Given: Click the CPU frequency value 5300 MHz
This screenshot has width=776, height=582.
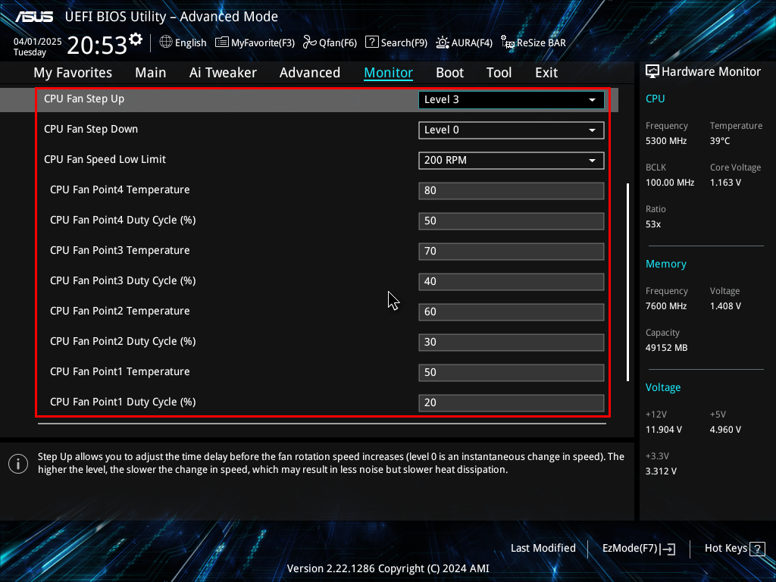Looking at the screenshot, I should 666,141.
